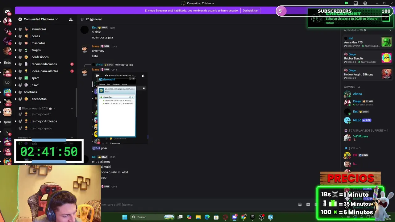Click the Windows Start button
The width and height of the screenshot is (395, 222).
125,217
